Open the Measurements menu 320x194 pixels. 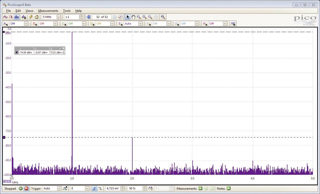coord(48,11)
